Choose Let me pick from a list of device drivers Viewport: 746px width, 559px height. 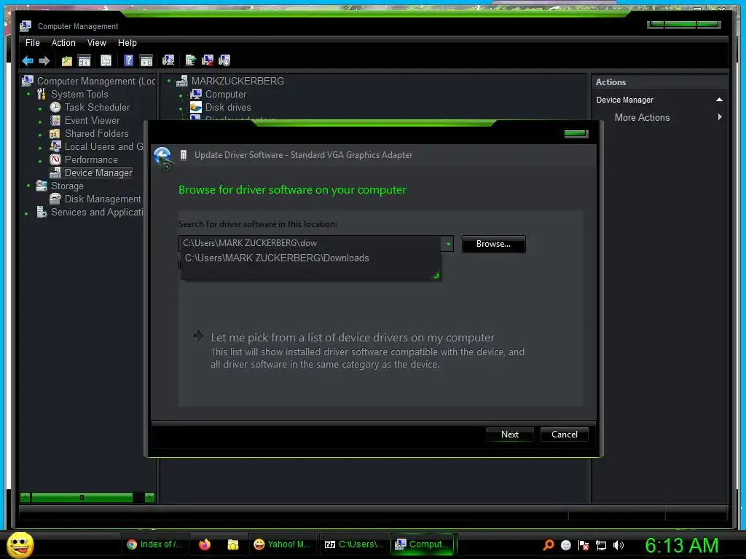(x=352, y=338)
